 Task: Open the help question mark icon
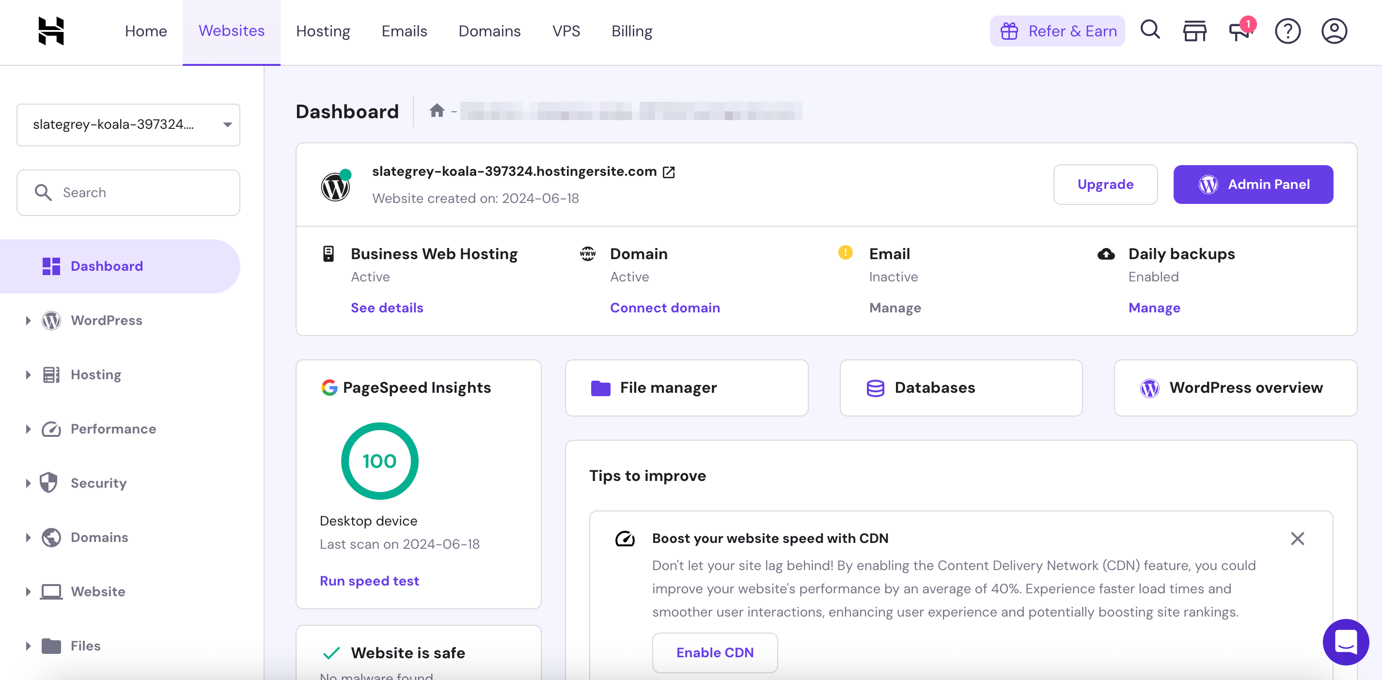click(1288, 31)
